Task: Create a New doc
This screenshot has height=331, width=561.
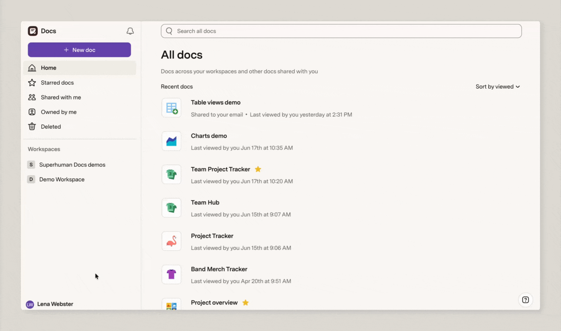Action: tap(79, 50)
